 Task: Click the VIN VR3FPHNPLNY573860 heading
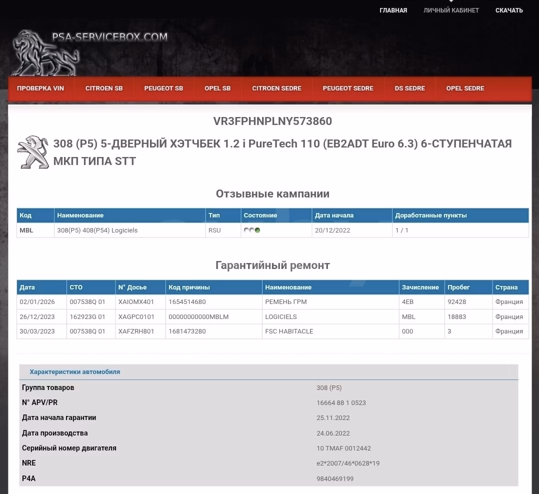click(272, 121)
